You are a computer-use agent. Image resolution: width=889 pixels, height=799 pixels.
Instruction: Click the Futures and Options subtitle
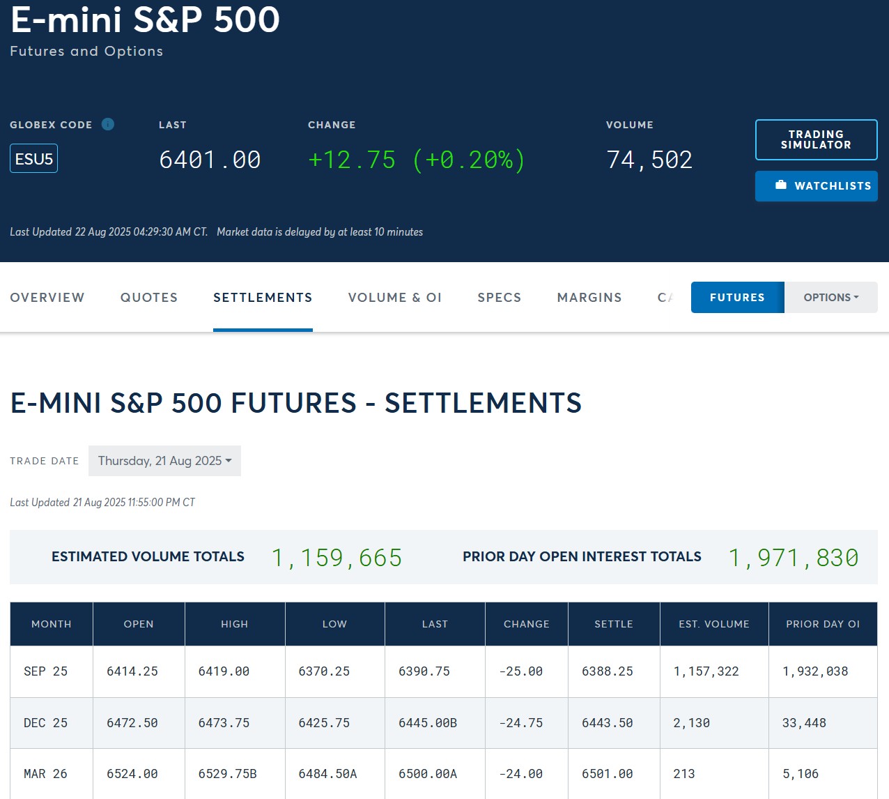point(86,51)
